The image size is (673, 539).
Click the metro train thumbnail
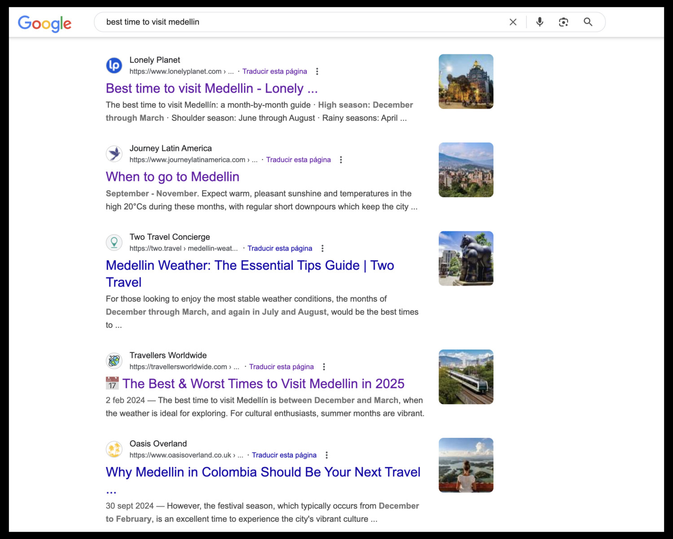(x=466, y=377)
